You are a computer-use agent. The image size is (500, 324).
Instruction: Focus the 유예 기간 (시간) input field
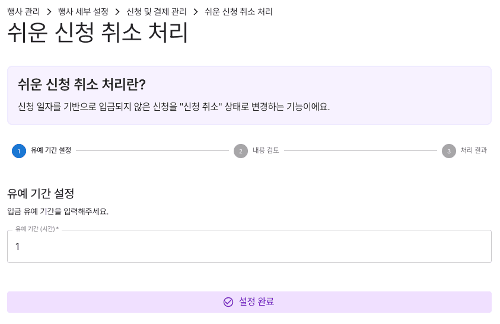click(x=249, y=246)
